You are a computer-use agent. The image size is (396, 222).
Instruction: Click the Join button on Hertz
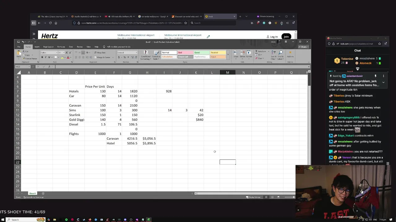[286, 37]
